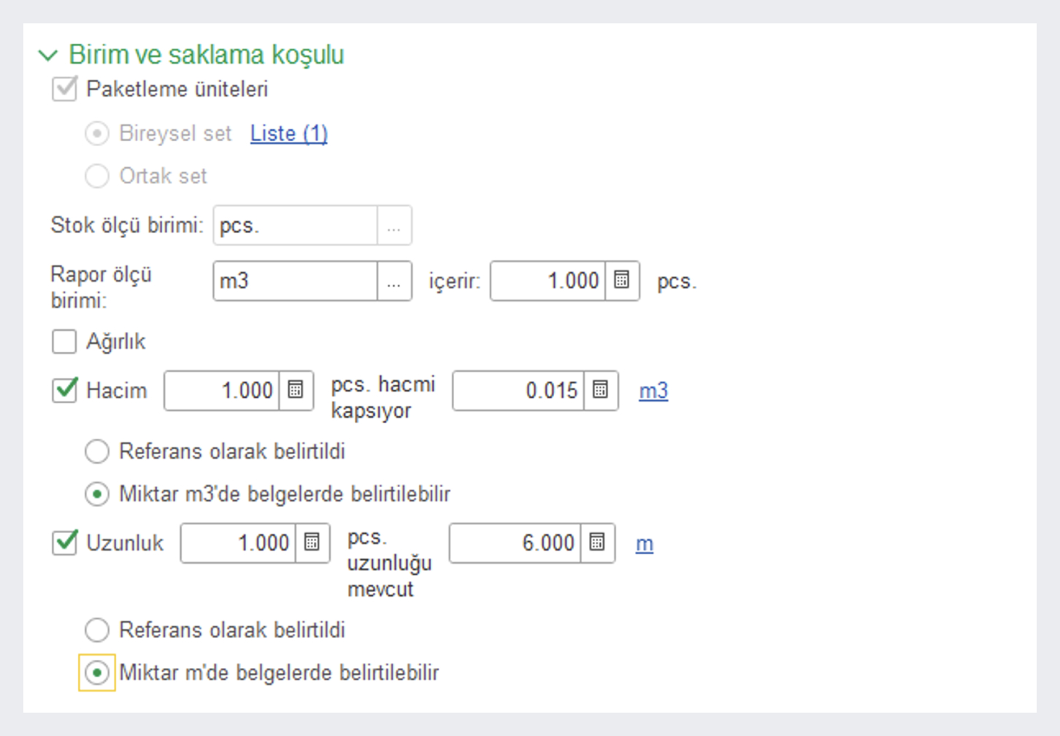The image size is (1060, 736).
Task: Uncheck the Uzunluk checkbox
Action: 64,543
